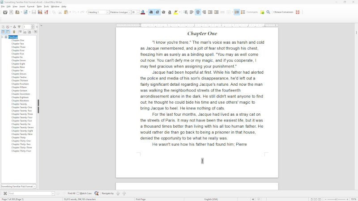Click the previous element up arrow in find bar
Image resolution: width=358 pixels, height=201 pixels.
pyautogui.click(x=124, y=193)
